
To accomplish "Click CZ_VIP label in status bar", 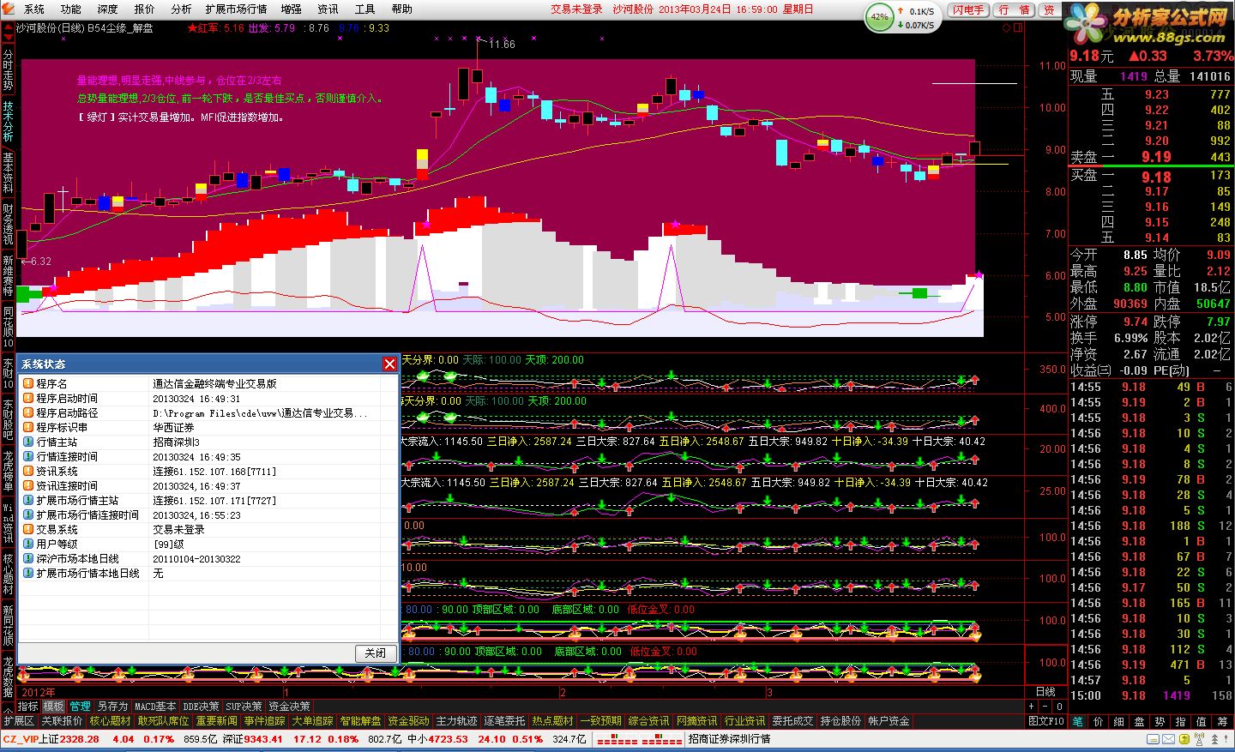I will click(21, 738).
